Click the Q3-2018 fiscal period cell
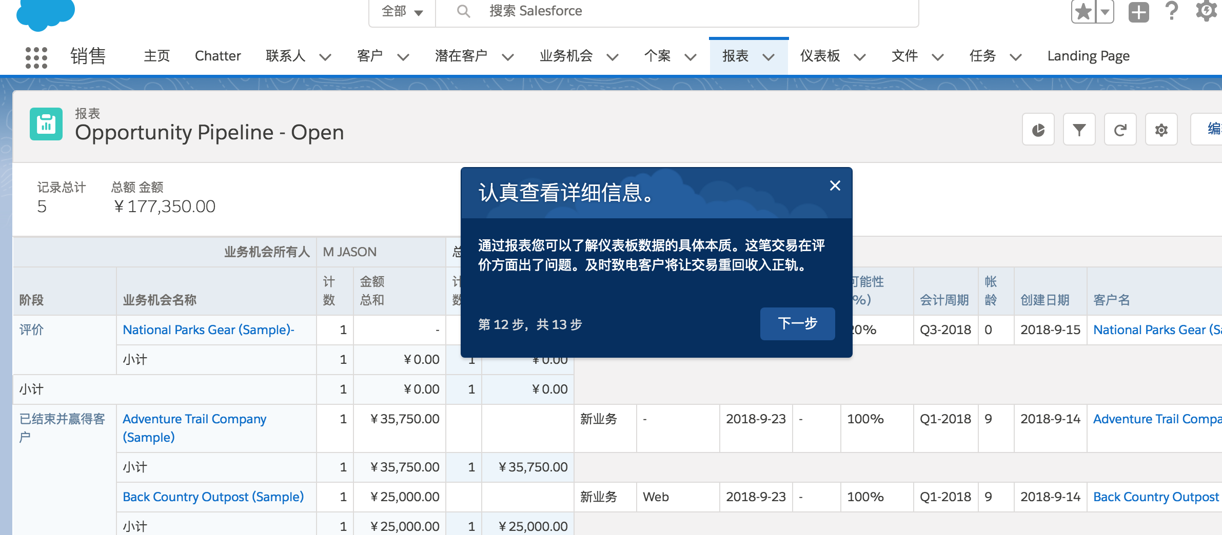 (945, 330)
